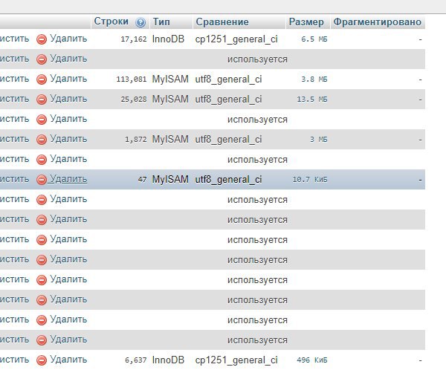Image resolution: width=446 pixels, height=370 pixels.
Task: Click delete icon in row directly above 6,637 row
Action: pyautogui.click(x=42, y=340)
